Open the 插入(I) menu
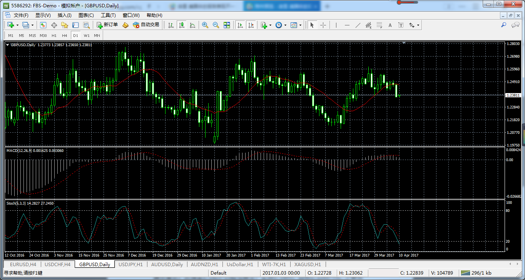The image size is (525, 280). (64, 15)
